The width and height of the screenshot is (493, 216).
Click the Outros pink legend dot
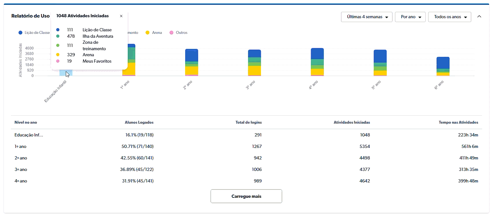(171, 33)
